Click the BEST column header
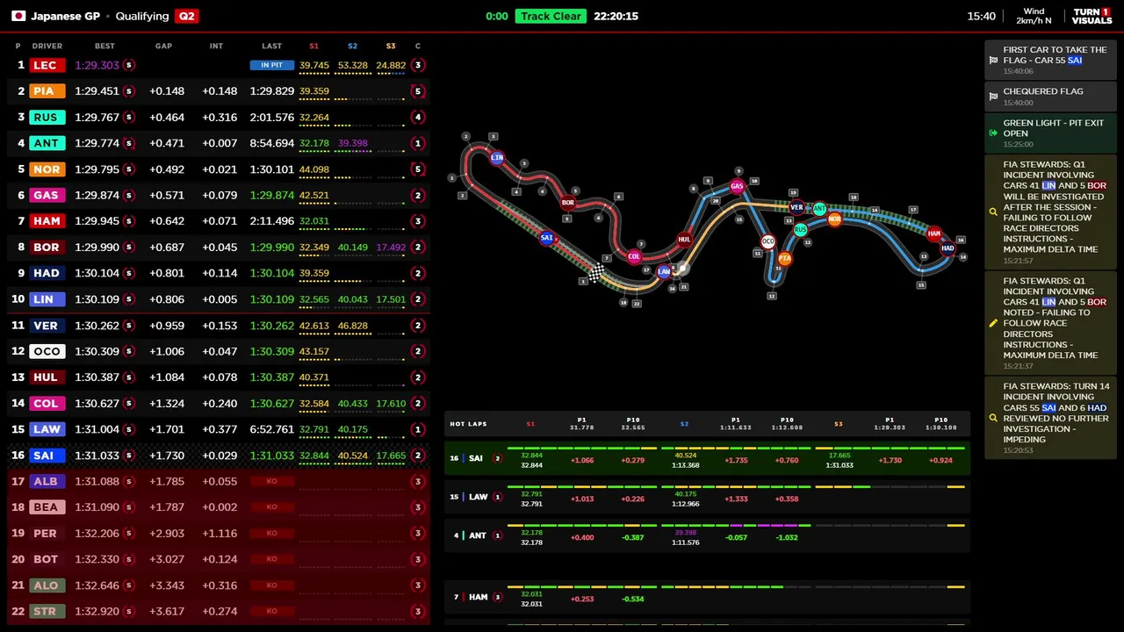Viewport: 1124px width, 632px height. click(104, 46)
